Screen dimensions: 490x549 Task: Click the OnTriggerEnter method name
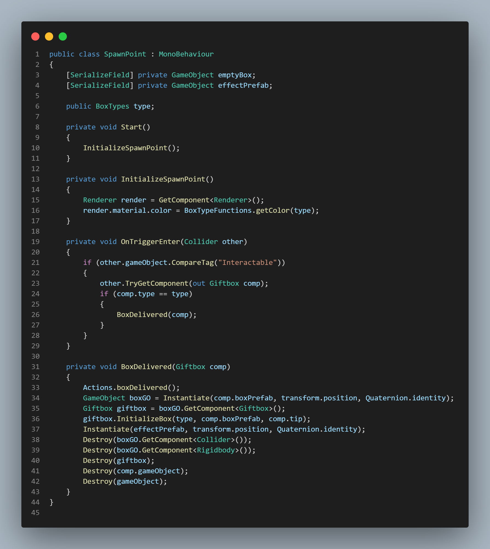150,242
